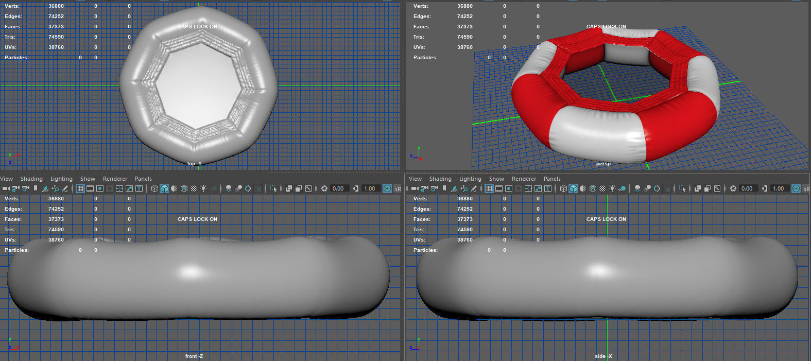Toggle Grid display in side panel toolbar

tap(489, 188)
